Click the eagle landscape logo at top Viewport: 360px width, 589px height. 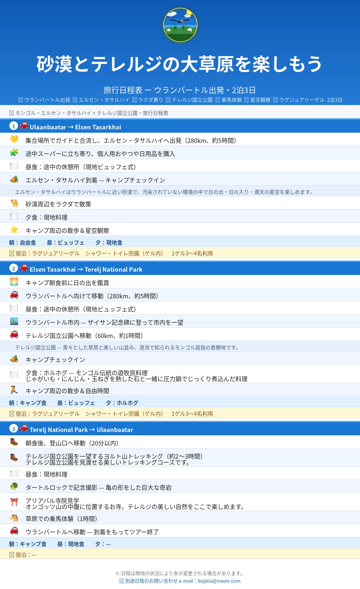[180, 25]
